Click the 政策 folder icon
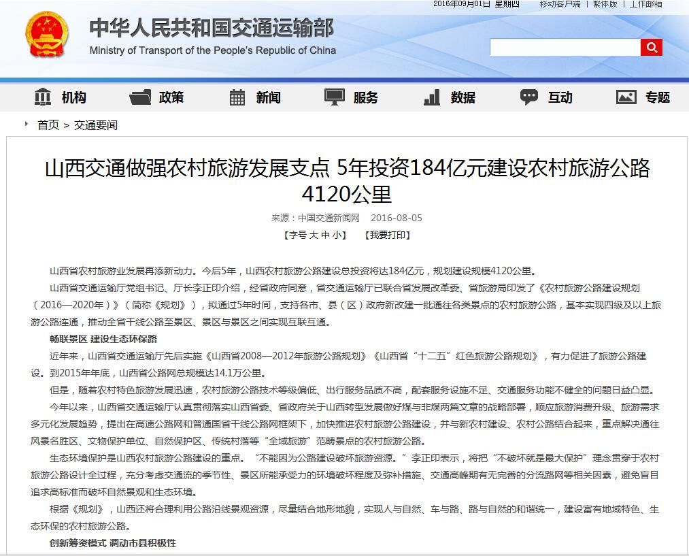The image size is (689, 556). click(140, 97)
